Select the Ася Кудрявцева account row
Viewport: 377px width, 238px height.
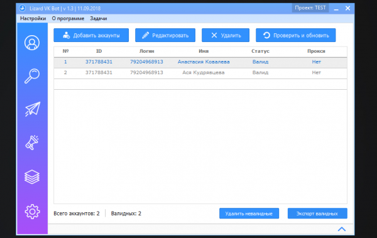coord(200,73)
